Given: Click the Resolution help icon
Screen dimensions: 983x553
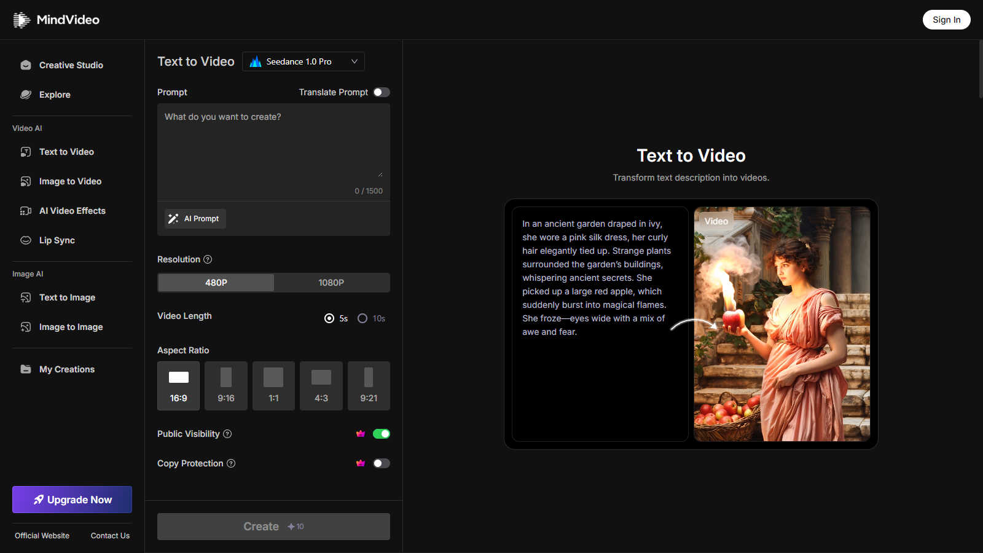Looking at the screenshot, I should point(208,259).
